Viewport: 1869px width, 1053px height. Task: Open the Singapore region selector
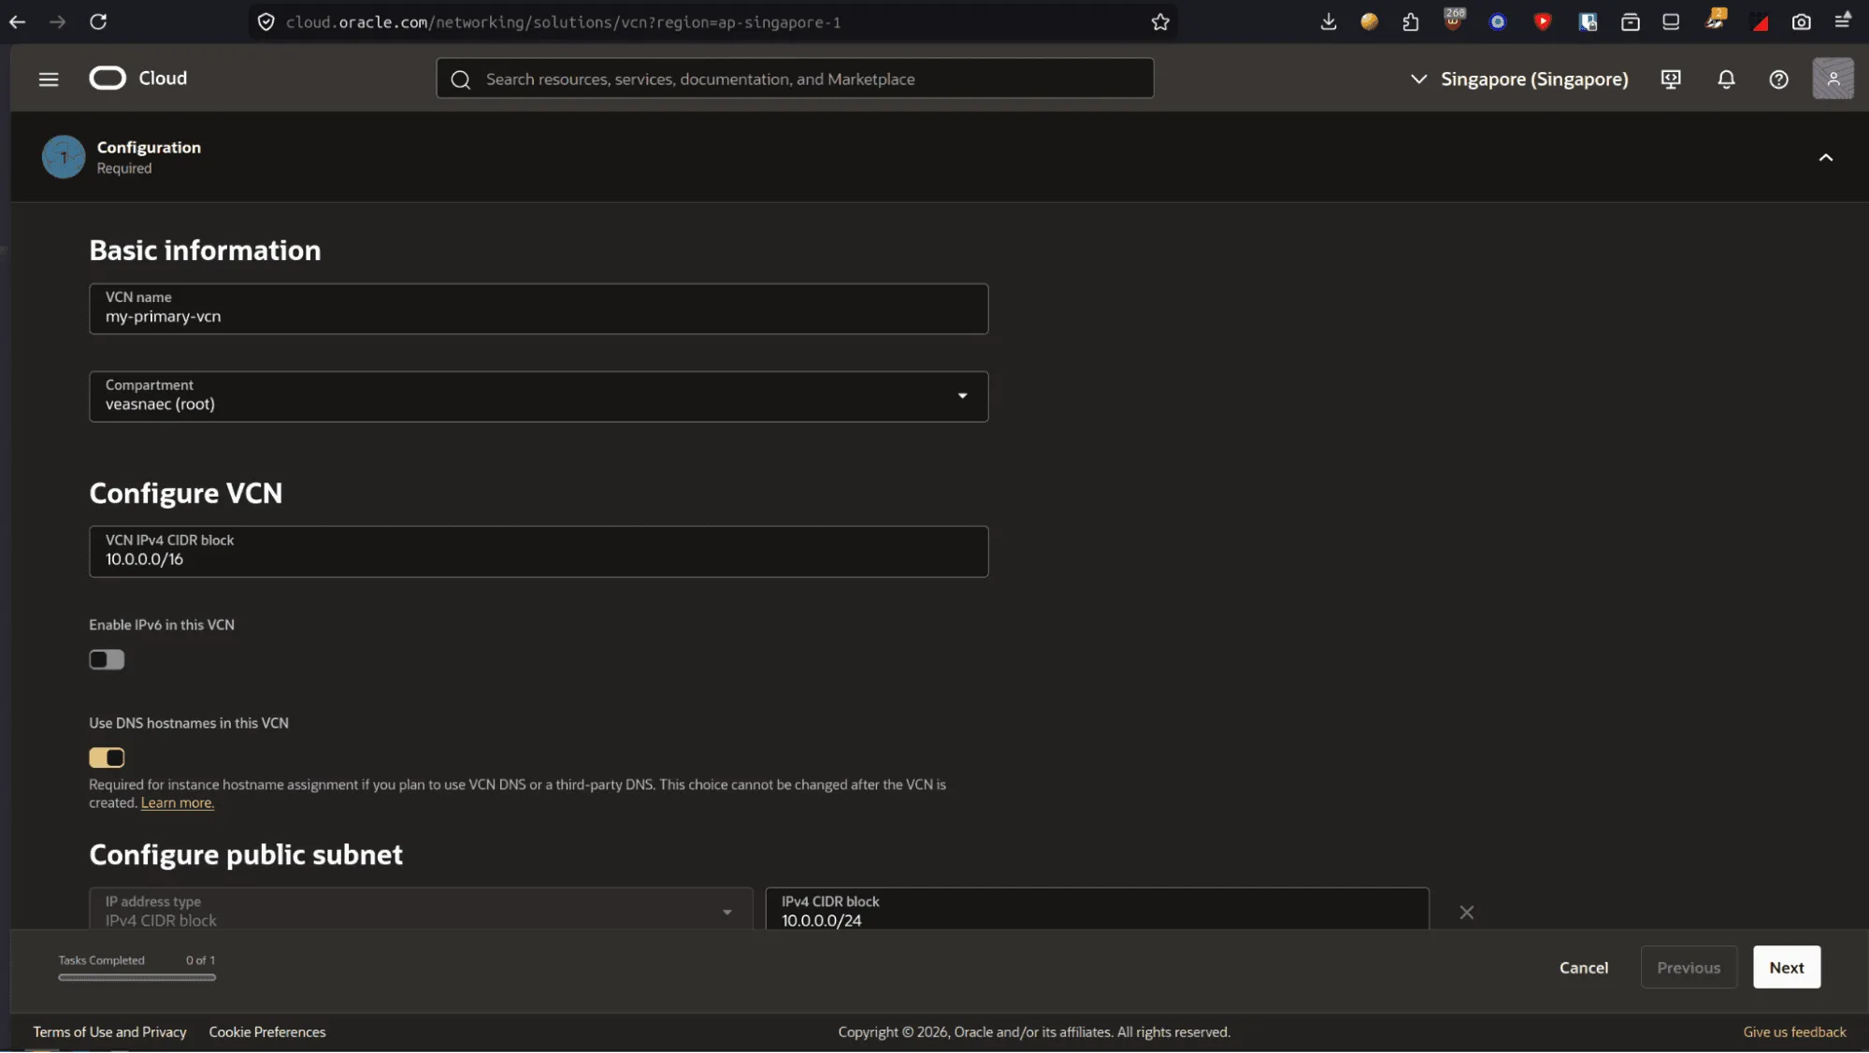[1519, 79]
